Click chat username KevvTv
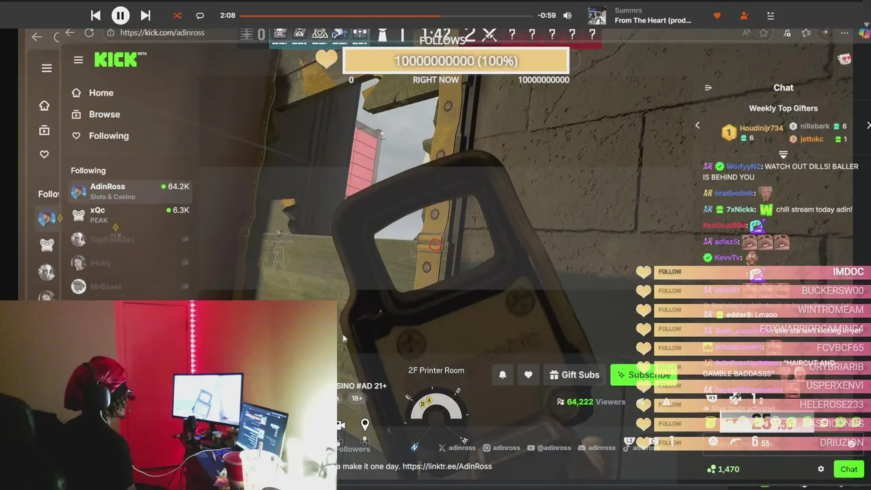This screenshot has height=490, width=871. tap(728, 258)
